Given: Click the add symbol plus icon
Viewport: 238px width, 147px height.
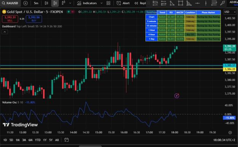Looking at the screenshot, I should pos(26,3).
